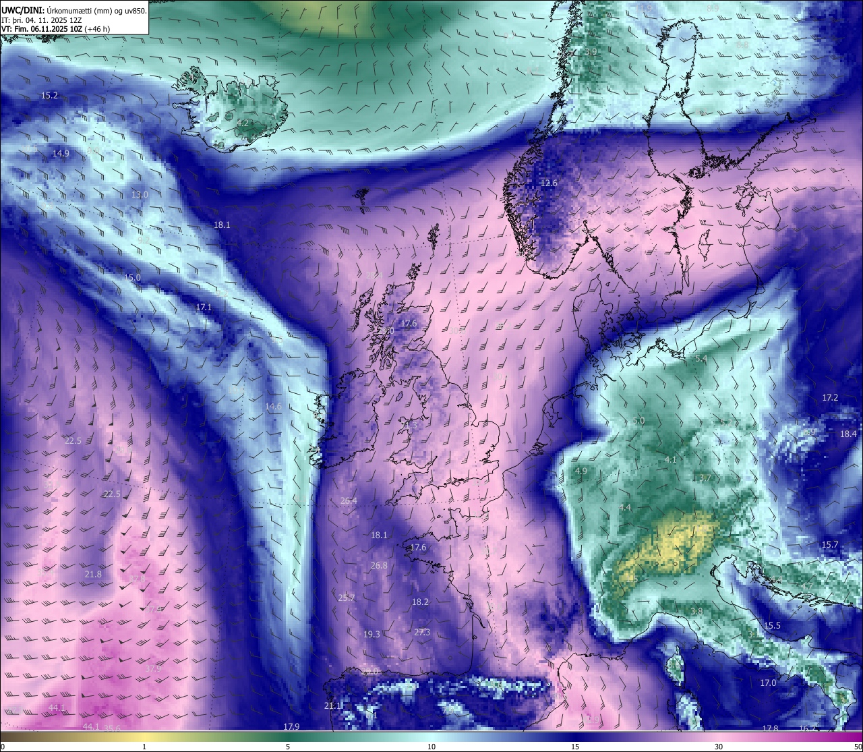Viewport: 863px width, 752px height.
Task: Click the 17.0 value label
Action: coord(768,683)
